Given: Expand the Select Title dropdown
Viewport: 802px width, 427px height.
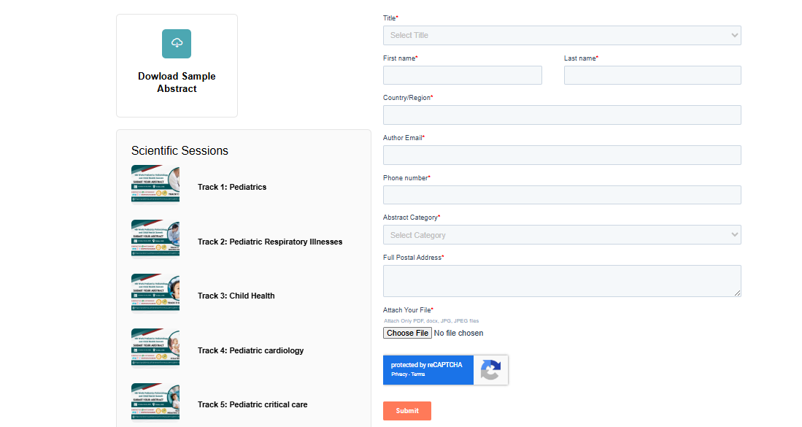Looking at the screenshot, I should point(561,35).
